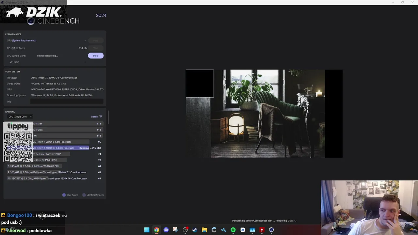Image resolution: width=418 pixels, height=235 pixels.
Task: Click the Single Core Render Test status message
Action: 264,221
